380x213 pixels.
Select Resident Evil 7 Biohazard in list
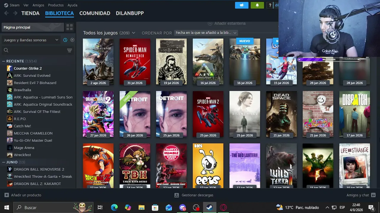tap(35, 83)
